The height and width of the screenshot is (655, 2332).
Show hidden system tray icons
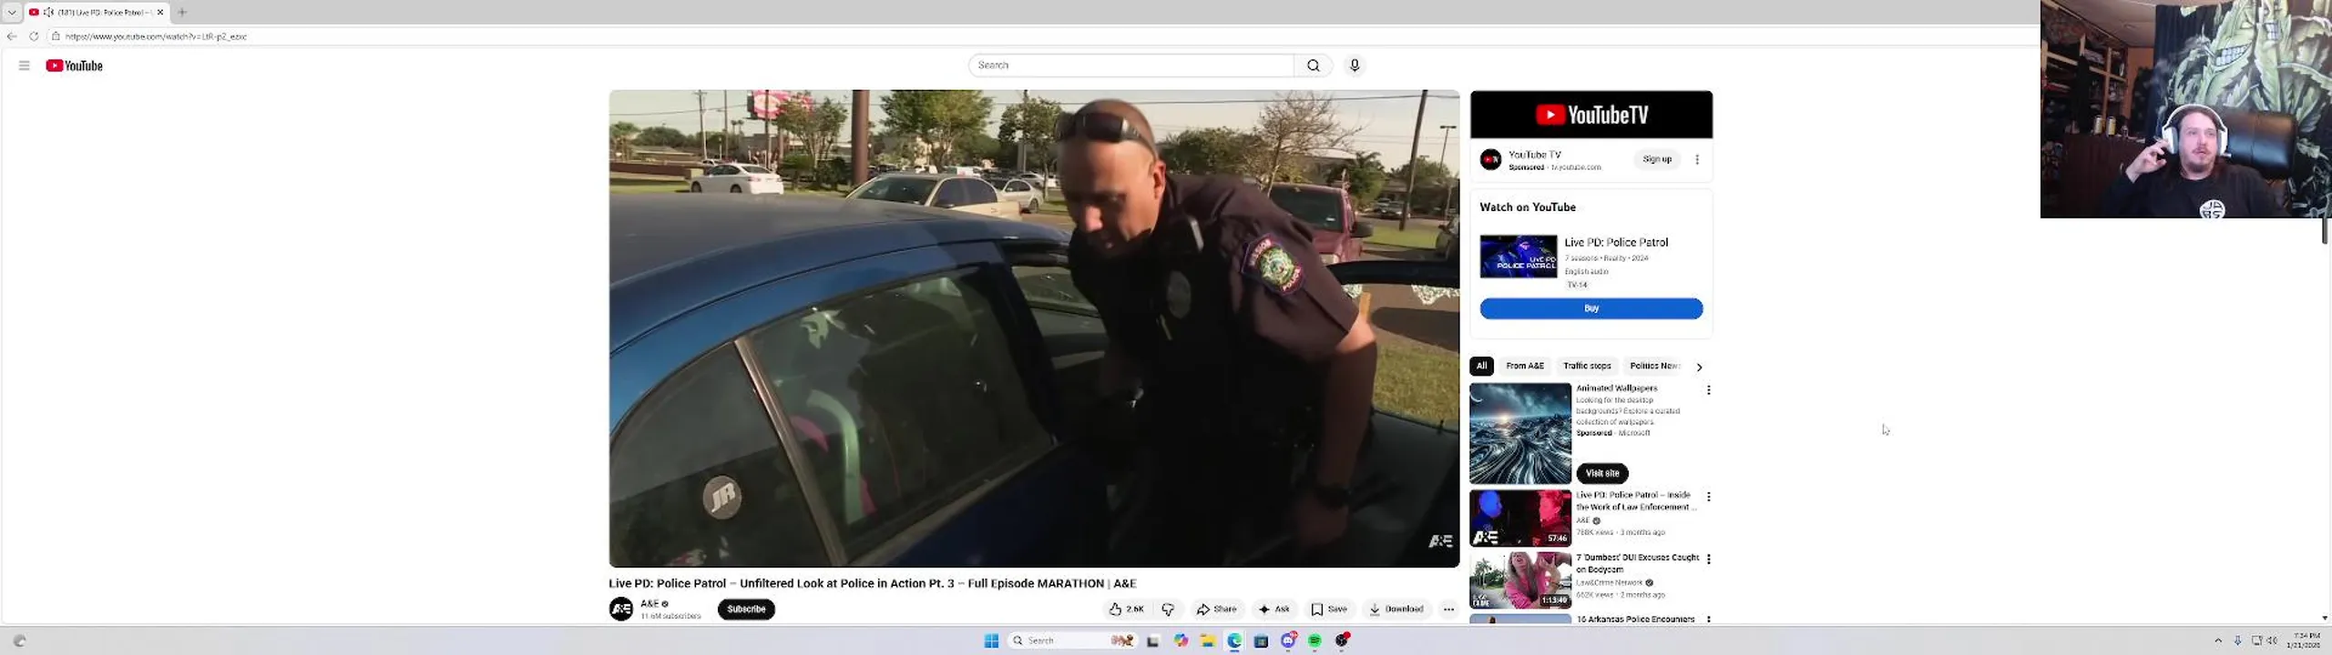2218,640
